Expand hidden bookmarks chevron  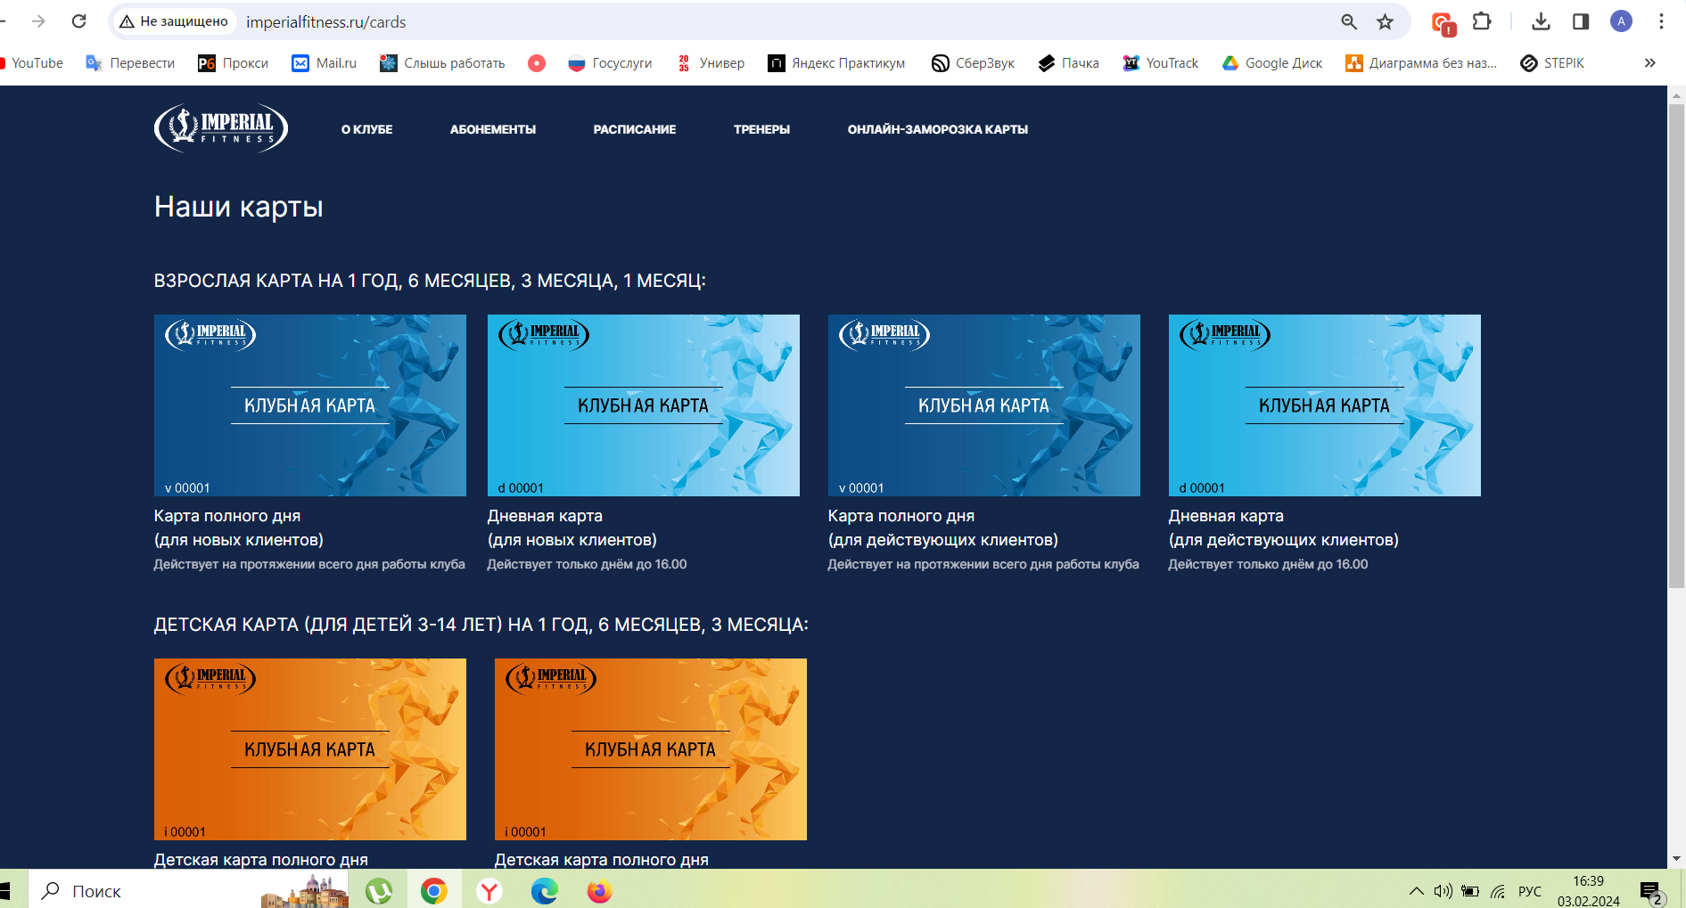tap(1649, 63)
